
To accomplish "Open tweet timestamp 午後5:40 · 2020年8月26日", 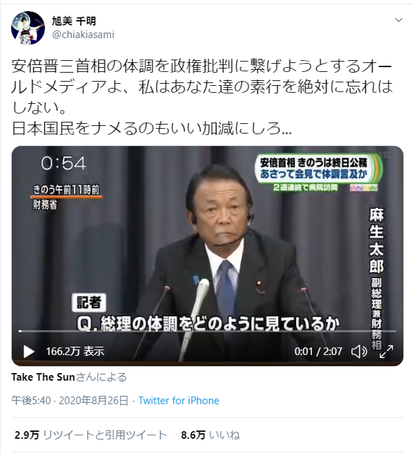I will pyautogui.click(x=70, y=401).
